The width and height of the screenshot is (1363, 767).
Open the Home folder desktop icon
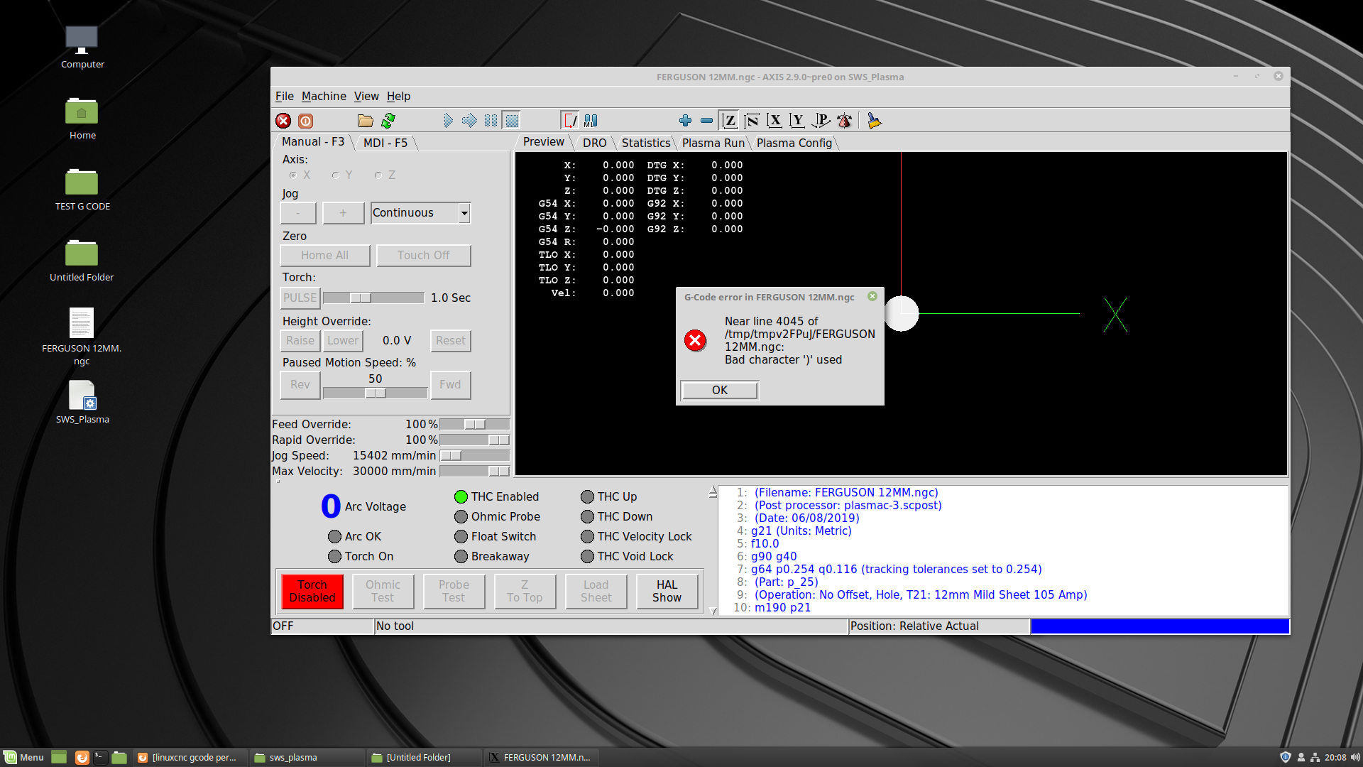point(82,118)
